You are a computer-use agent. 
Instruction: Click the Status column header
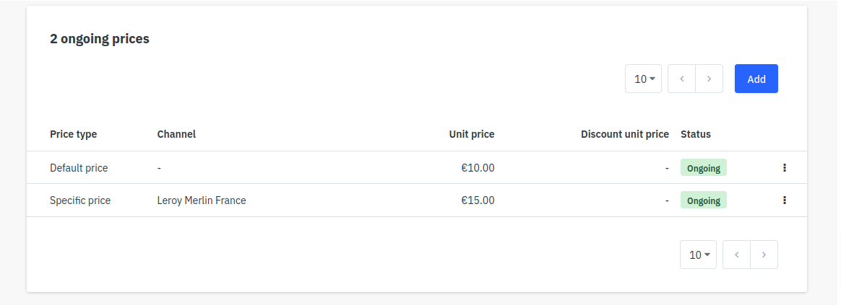pyautogui.click(x=696, y=134)
